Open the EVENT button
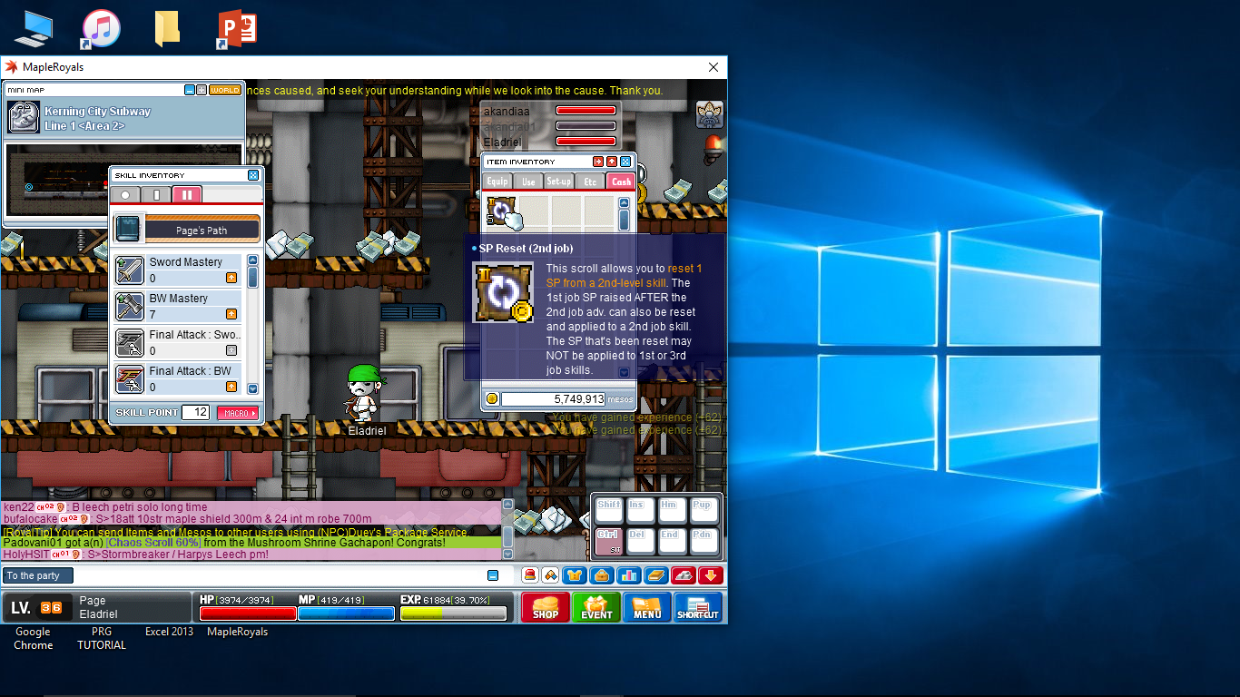1240x697 pixels. pyautogui.click(x=596, y=607)
